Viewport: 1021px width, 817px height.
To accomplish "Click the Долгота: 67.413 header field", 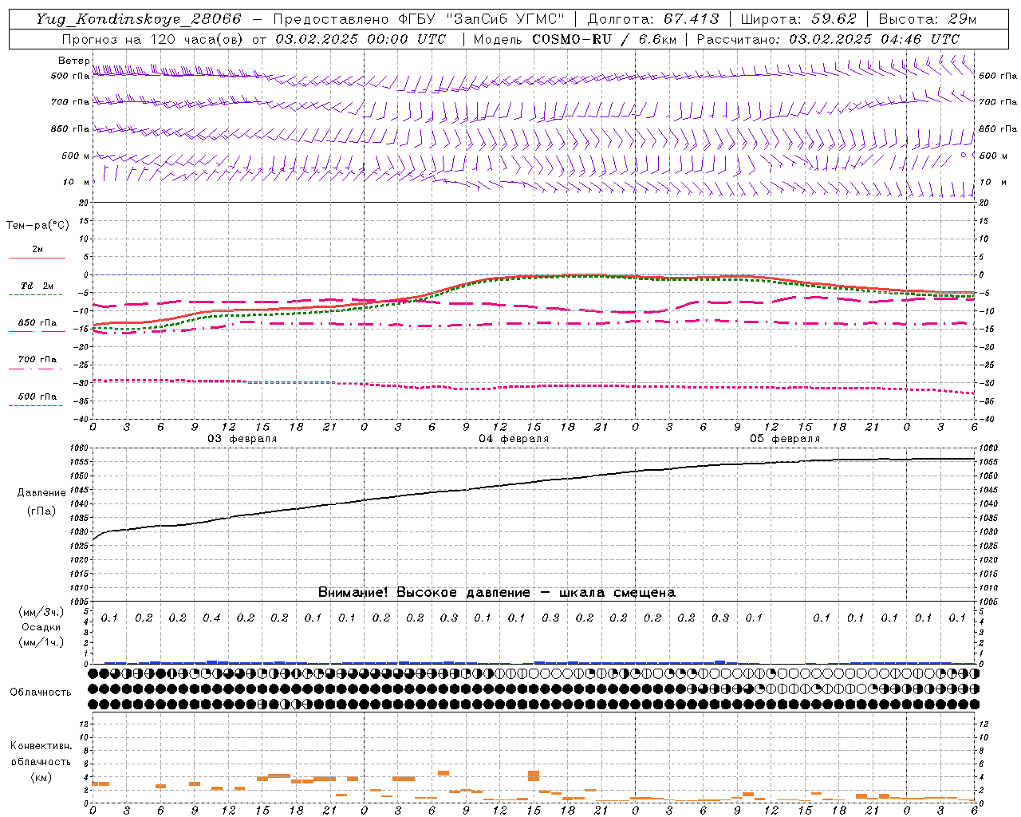I will [653, 19].
